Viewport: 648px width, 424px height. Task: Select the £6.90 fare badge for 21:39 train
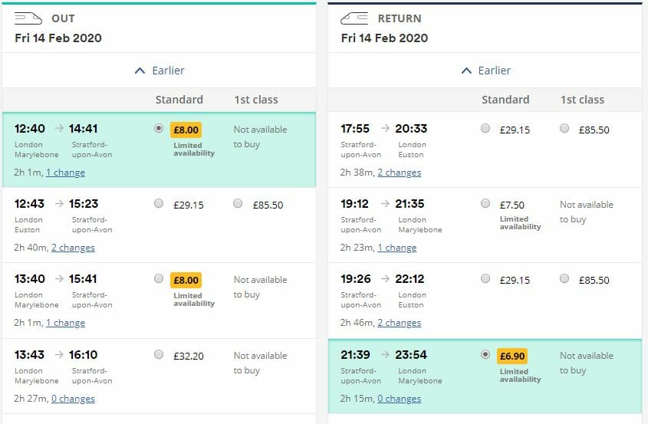coord(512,356)
